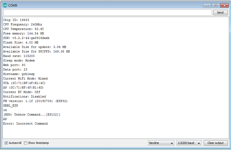Click '[MSG: Unknow Command...[ES102]]' line
Image resolution: width=231 pixels, height=150 pixels.
click(x=32, y=114)
